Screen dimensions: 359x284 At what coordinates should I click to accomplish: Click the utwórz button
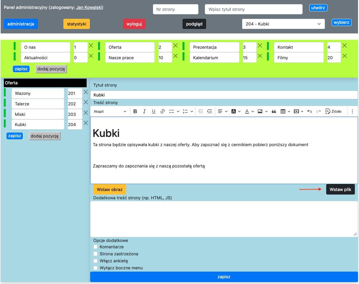[318, 8]
